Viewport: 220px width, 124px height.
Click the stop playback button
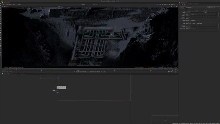coord(88,72)
